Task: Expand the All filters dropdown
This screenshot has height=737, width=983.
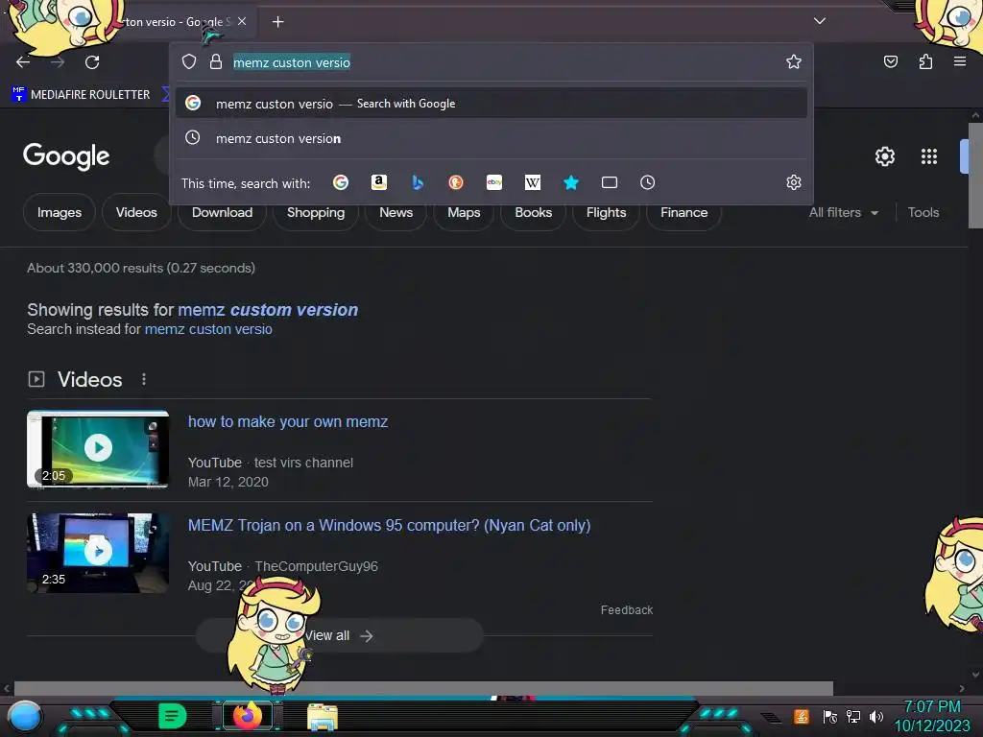Action: point(843,212)
